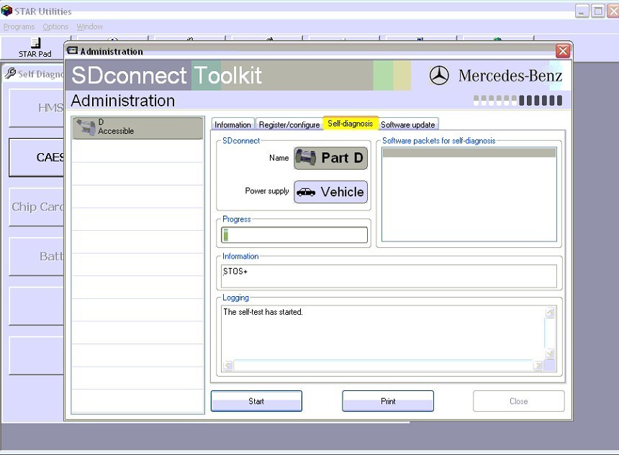Image resolution: width=619 pixels, height=455 pixels.
Task: Click the logging horizontal scroll right arrow
Action: pos(538,365)
